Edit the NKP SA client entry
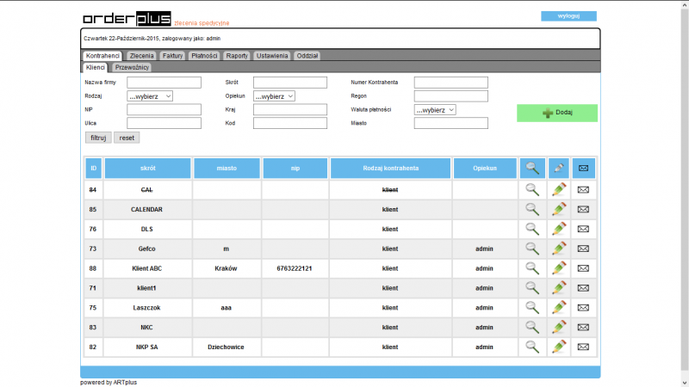 (559, 347)
